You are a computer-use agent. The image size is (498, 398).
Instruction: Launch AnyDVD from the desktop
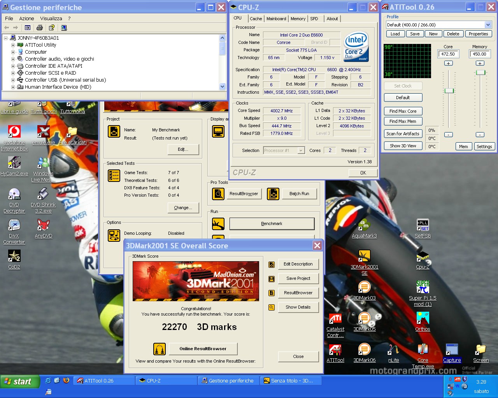point(44,228)
